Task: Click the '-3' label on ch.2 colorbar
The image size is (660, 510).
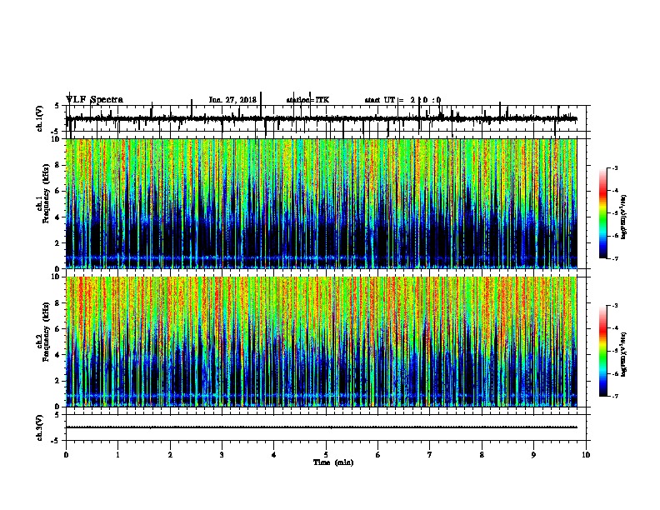Action: [x=615, y=306]
